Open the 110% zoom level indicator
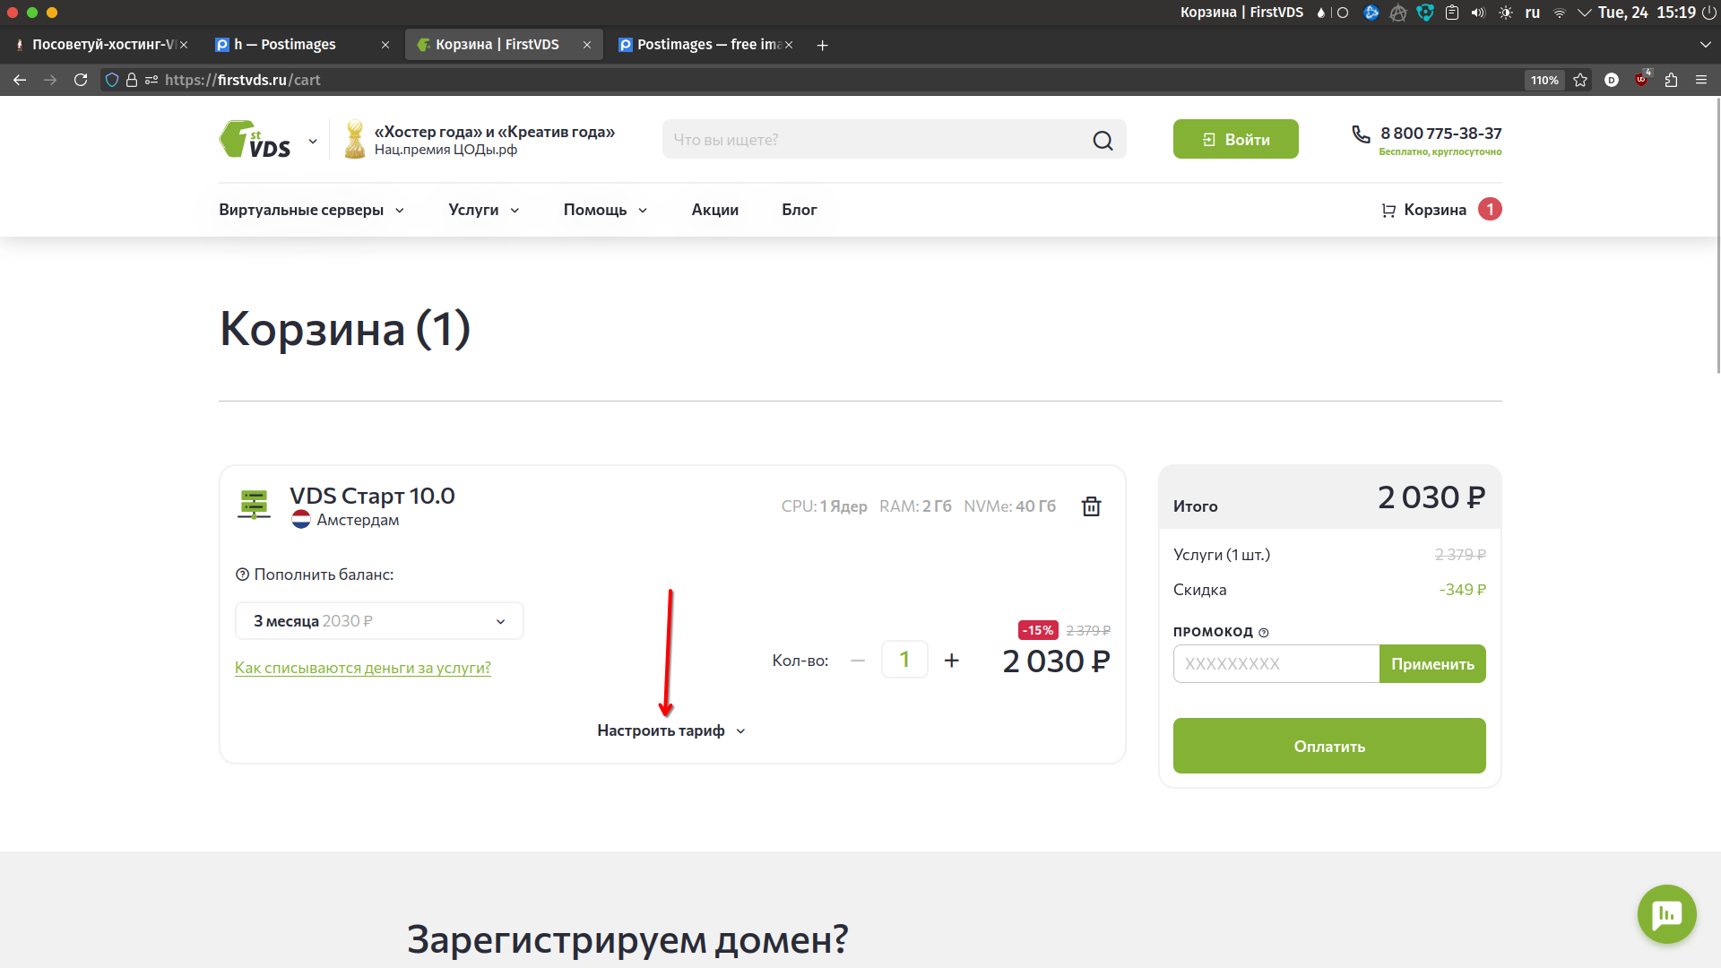The image size is (1721, 968). 1544,80
